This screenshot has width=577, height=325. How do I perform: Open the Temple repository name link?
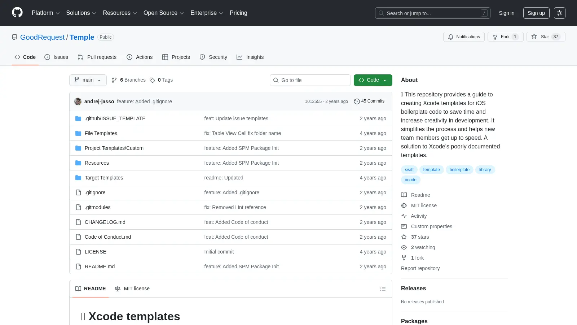coord(82,37)
